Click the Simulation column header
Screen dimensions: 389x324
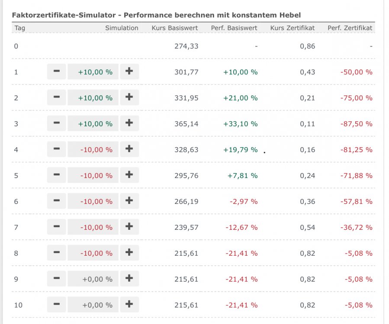(122, 28)
